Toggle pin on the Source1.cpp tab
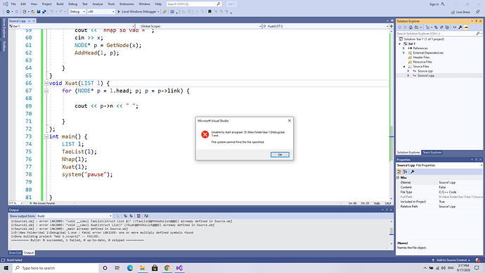Viewport: 485px width, 273px height. tap(30, 20)
